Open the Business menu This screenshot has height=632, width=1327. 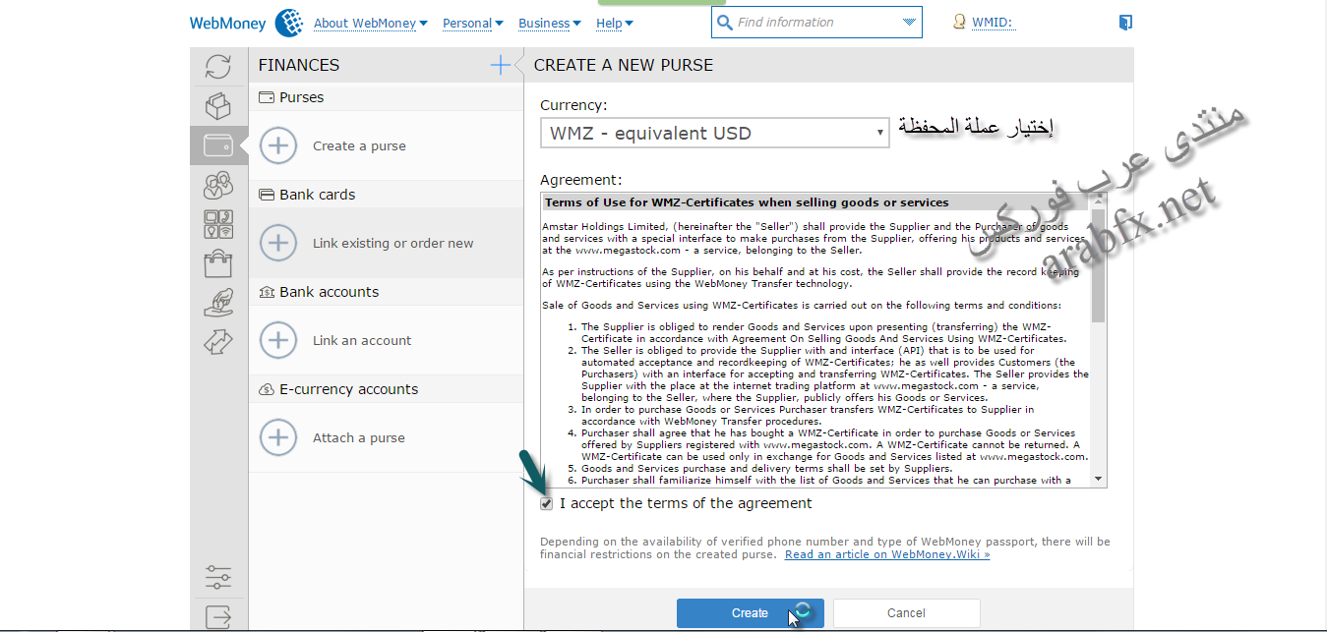[x=550, y=23]
